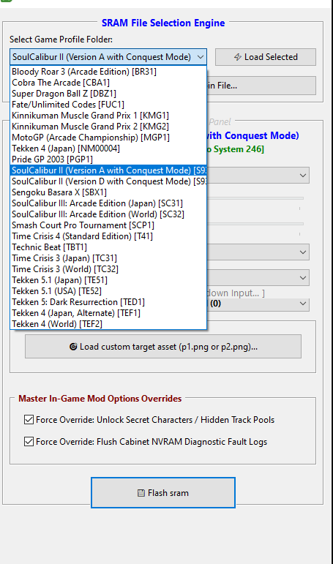Select Super Dragon Ball Z [DBZ1]

(108, 94)
